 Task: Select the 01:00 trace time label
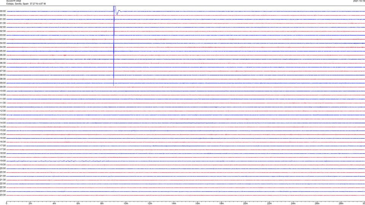pyautogui.click(x=3, y=19)
